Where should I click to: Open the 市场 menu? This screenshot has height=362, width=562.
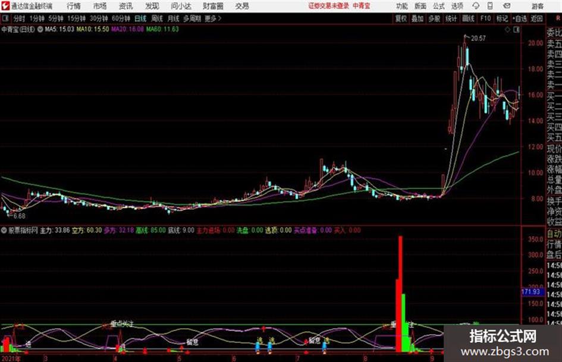(x=100, y=6)
